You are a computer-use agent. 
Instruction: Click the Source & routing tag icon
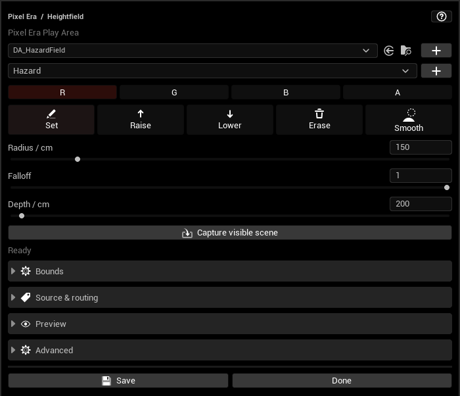point(26,297)
